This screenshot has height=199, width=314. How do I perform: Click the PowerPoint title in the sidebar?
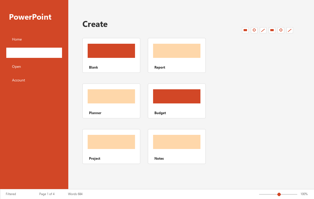point(30,17)
